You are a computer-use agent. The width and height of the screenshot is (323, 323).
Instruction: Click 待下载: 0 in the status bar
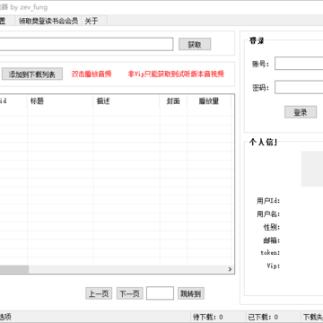pyautogui.click(x=208, y=317)
